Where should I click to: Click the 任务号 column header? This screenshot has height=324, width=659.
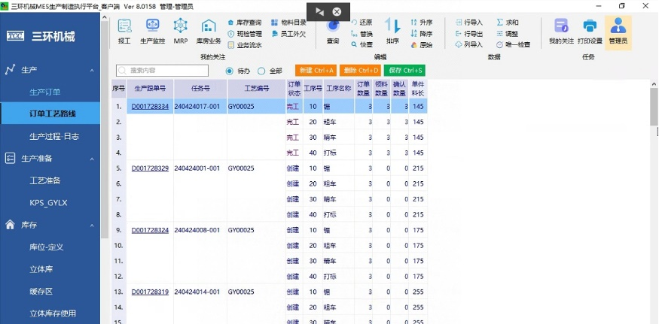click(x=200, y=89)
